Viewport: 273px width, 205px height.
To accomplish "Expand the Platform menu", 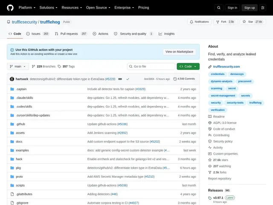I will tap(27, 8).
